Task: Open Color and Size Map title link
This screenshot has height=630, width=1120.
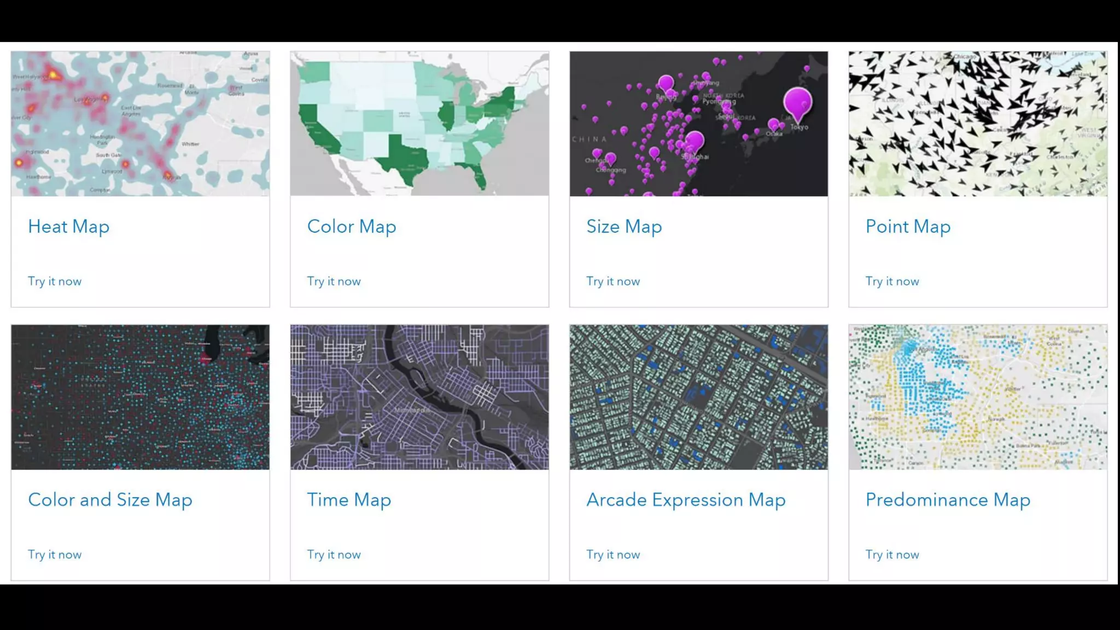Action: coord(110,500)
